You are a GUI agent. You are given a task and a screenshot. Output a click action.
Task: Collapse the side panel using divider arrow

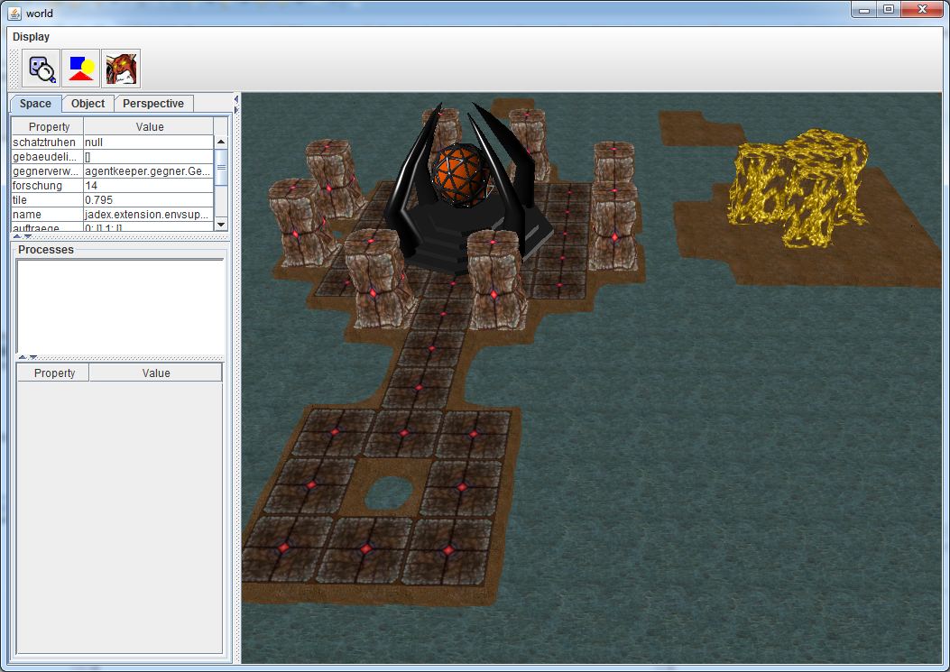[x=236, y=98]
